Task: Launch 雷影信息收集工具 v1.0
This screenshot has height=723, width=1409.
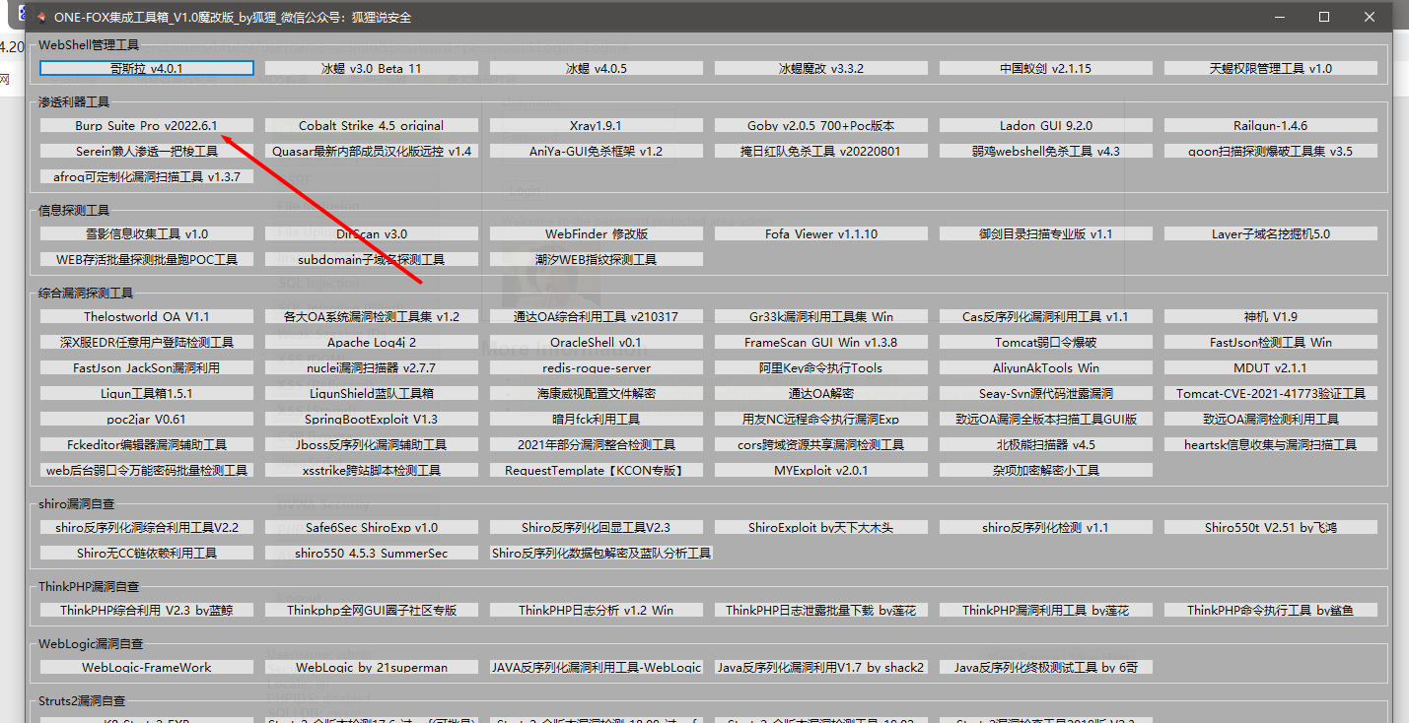Action: (x=147, y=234)
